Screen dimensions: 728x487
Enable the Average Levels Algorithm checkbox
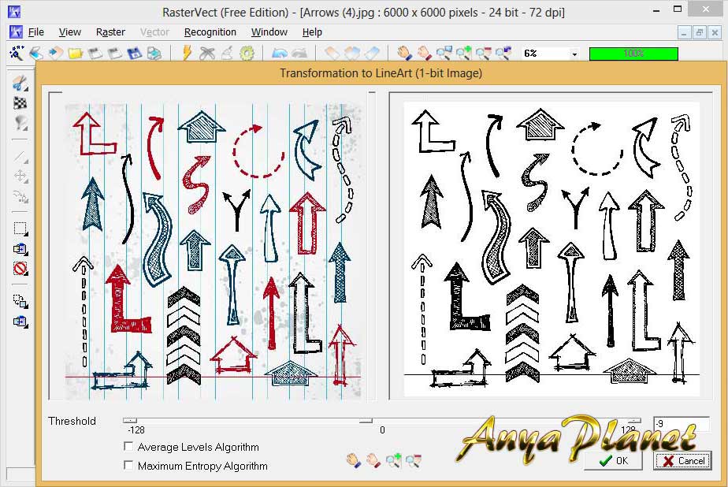click(x=129, y=447)
